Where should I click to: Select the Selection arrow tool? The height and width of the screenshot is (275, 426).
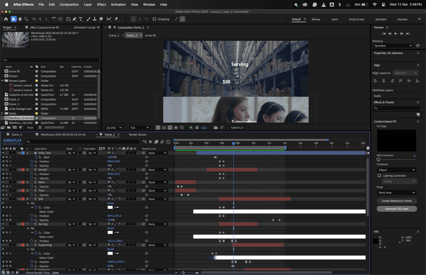(x=13, y=19)
